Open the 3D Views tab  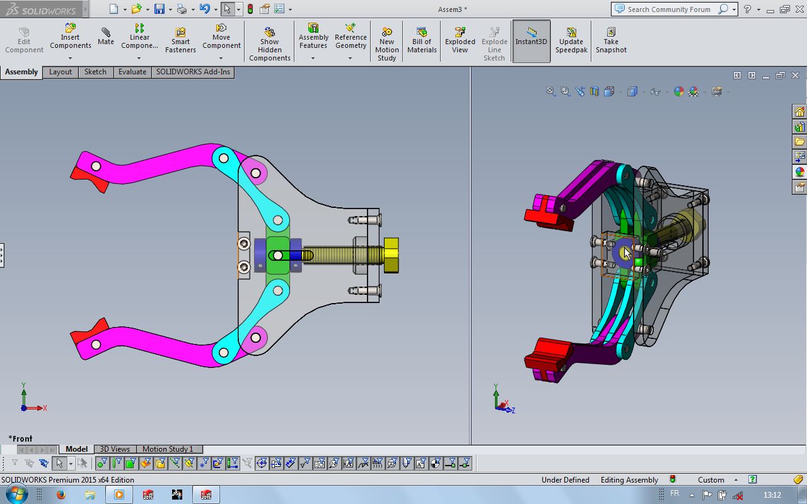click(115, 449)
